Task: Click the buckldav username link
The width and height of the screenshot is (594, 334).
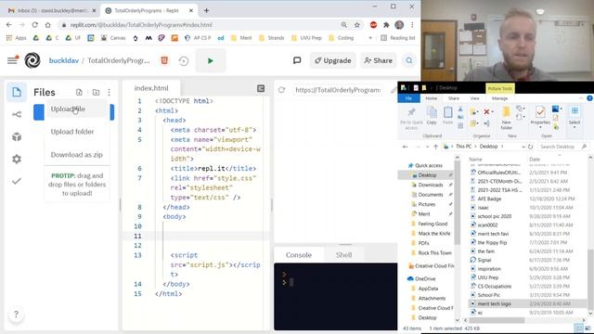Action: point(64,60)
